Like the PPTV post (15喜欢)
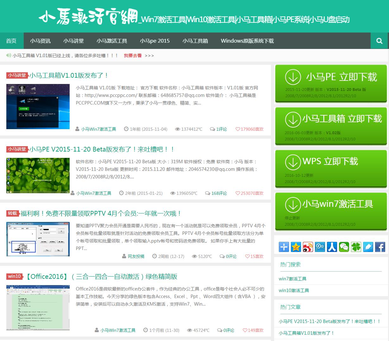The height and width of the screenshot is (341, 389). [x=254, y=256]
